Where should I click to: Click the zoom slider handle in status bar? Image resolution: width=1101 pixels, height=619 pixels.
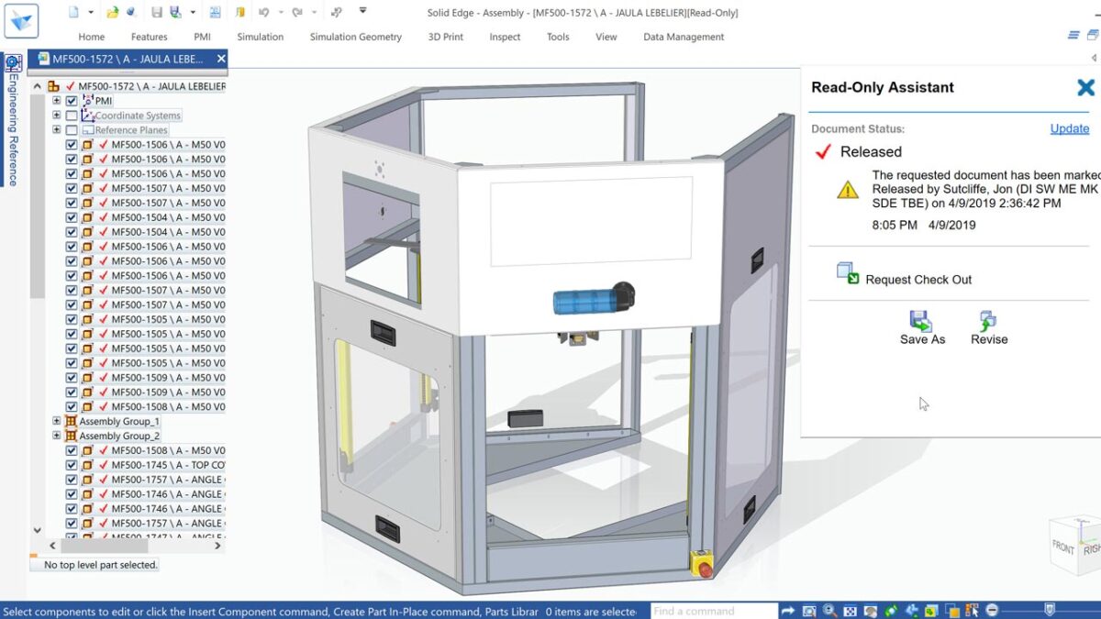(1050, 610)
